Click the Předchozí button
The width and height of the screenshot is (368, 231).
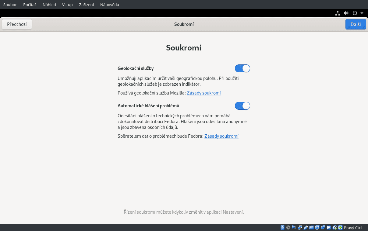pyautogui.click(x=17, y=24)
